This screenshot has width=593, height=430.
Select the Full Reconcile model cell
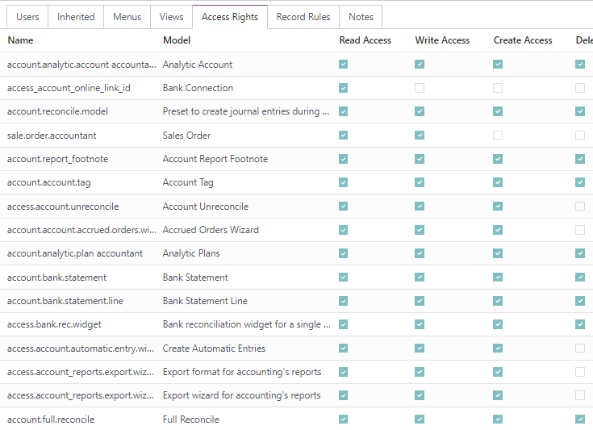(191, 419)
